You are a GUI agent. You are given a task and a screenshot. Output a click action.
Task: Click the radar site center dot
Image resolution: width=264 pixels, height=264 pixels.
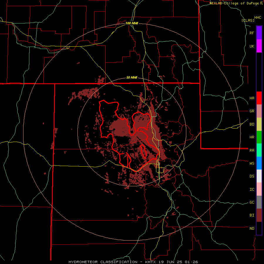coord(132,132)
